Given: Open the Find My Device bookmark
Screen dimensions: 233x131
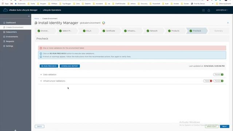Looking at the screenshot, I should click(x=198, y=4).
